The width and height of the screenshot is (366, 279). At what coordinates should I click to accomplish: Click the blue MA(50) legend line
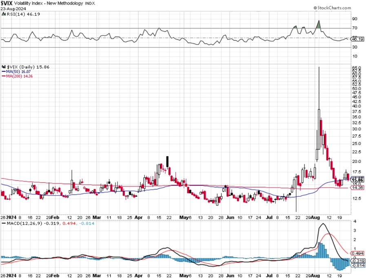(4, 72)
